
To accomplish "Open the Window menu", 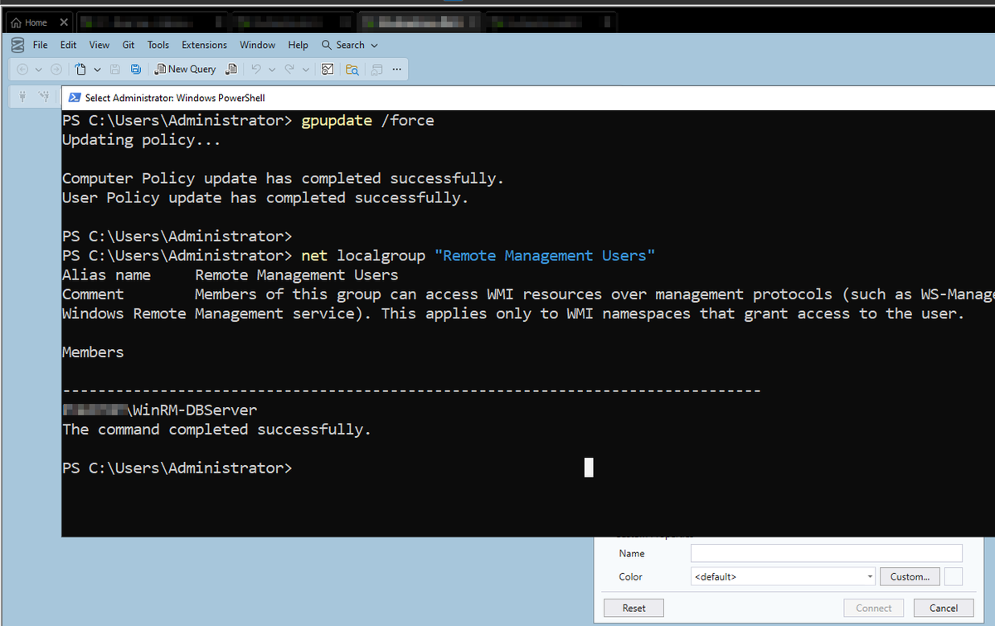I will click(258, 45).
